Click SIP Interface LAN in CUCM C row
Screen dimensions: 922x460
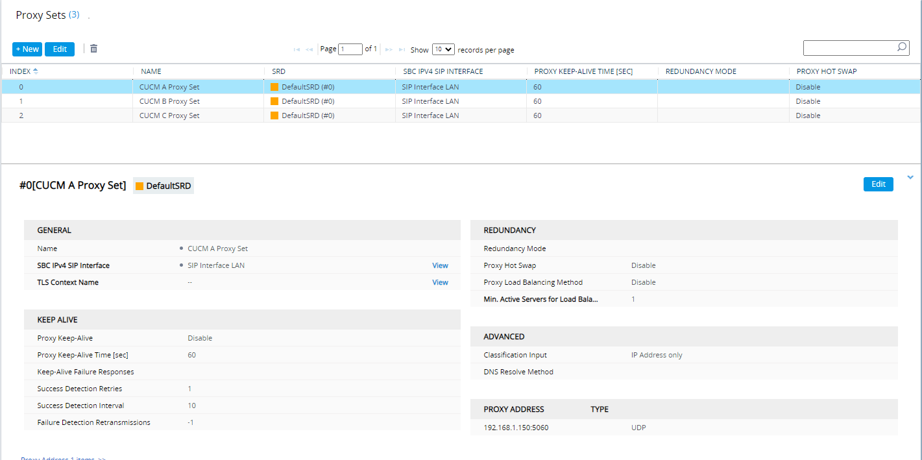click(x=430, y=115)
